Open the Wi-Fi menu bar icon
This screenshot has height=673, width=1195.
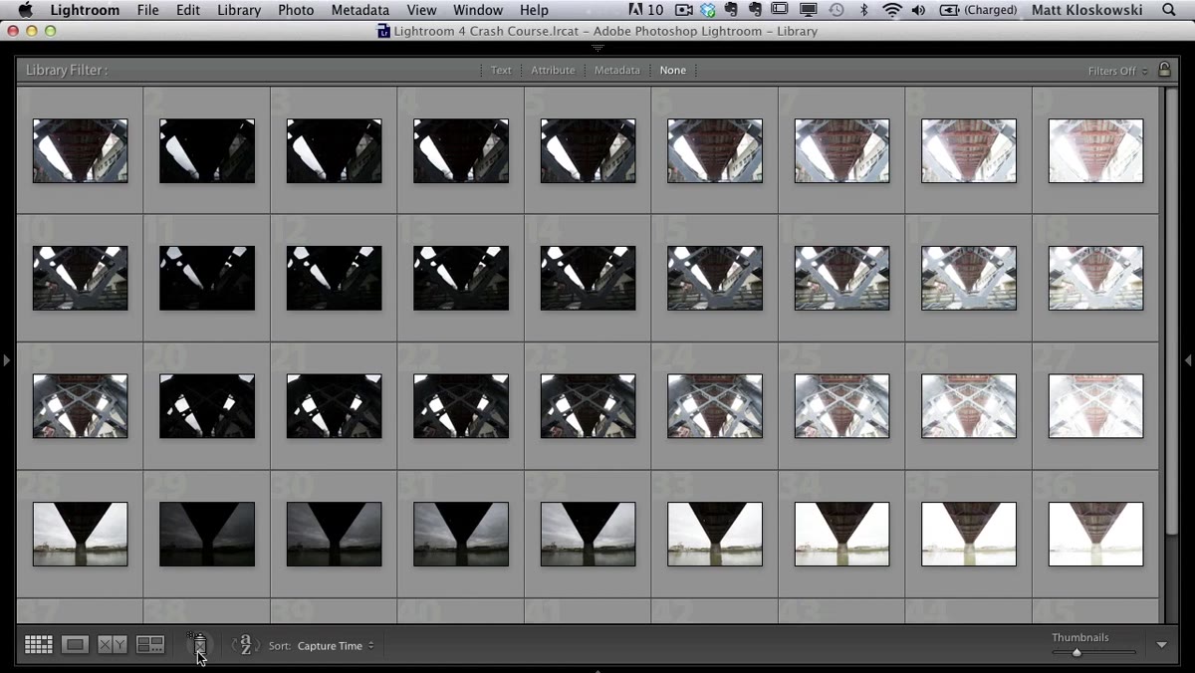click(x=892, y=10)
